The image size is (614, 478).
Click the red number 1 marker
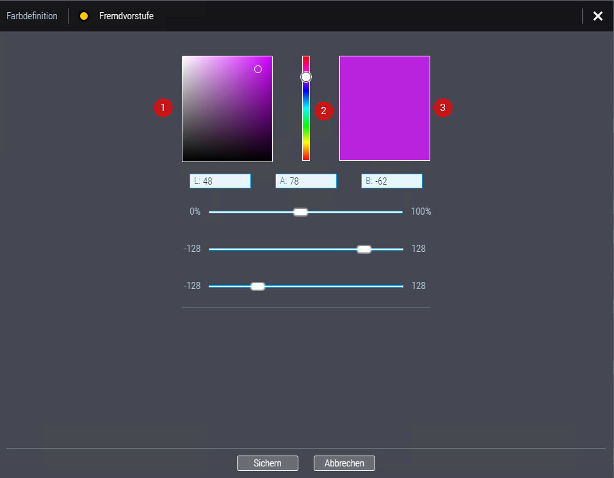[163, 108]
